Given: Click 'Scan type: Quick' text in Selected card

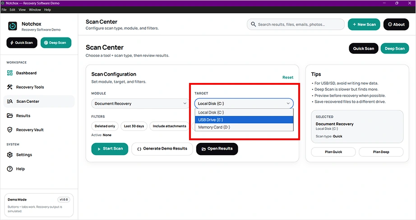Looking at the screenshot, I should pyautogui.click(x=329, y=136).
